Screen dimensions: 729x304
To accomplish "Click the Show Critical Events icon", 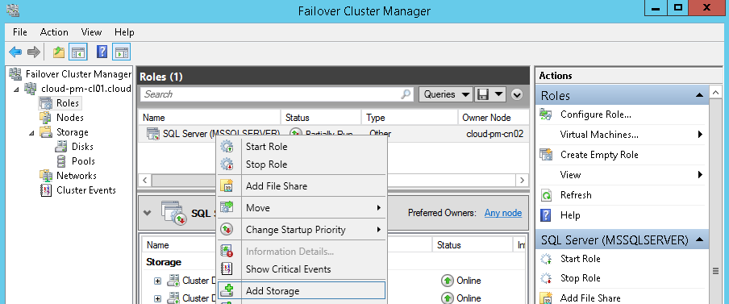I will [x=227, y=269].
